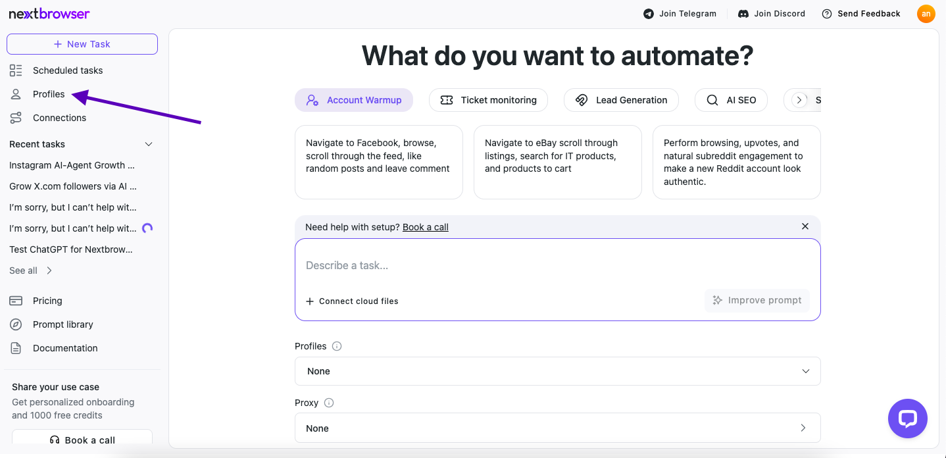Click the Send Feedback question icon
The width and height of the screenshot is (946, 458).
pyautogui.click(x=827, y=14)
